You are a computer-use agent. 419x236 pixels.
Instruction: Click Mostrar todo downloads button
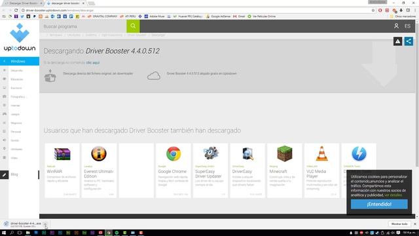(399, 224)
